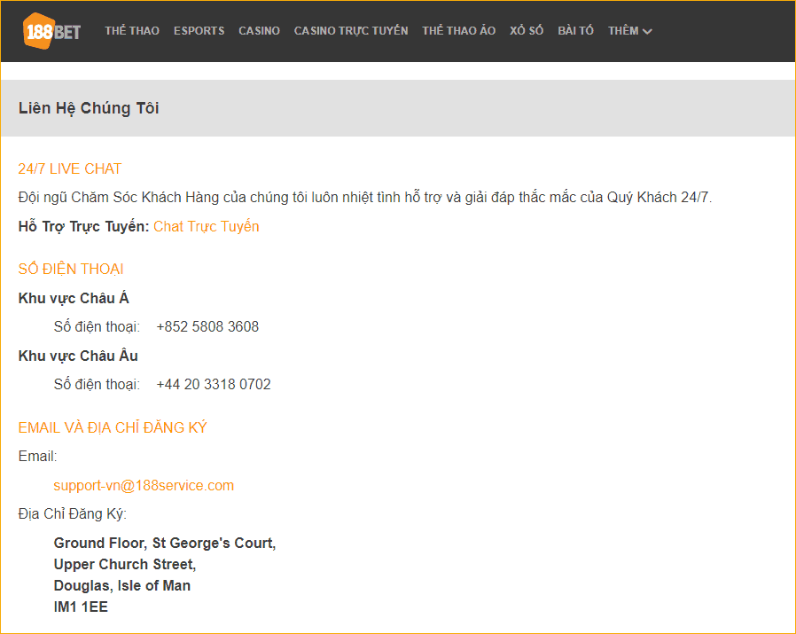Image resolution: width=796 pixels, height=634 pixels.
Task: Click address line Douglas, Isle of Man
Action: [x=121, y=585]
